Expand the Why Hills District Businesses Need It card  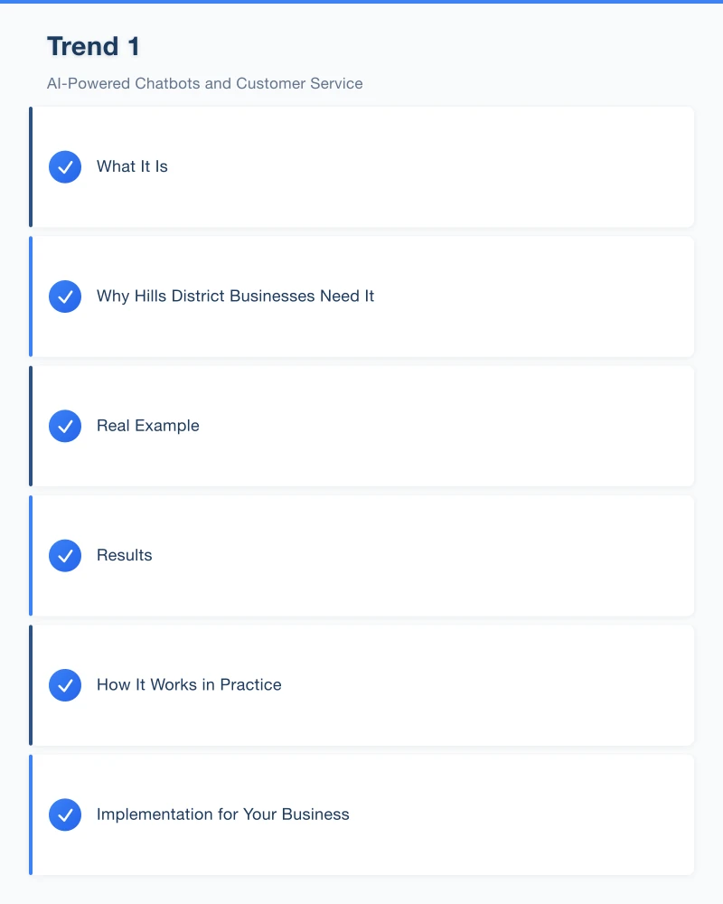pyautogui.click(x=361, y=296)
